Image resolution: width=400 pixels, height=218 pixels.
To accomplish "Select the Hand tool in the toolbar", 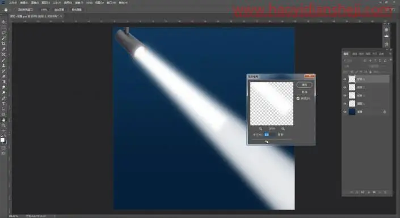I will [x=3, y=119].
